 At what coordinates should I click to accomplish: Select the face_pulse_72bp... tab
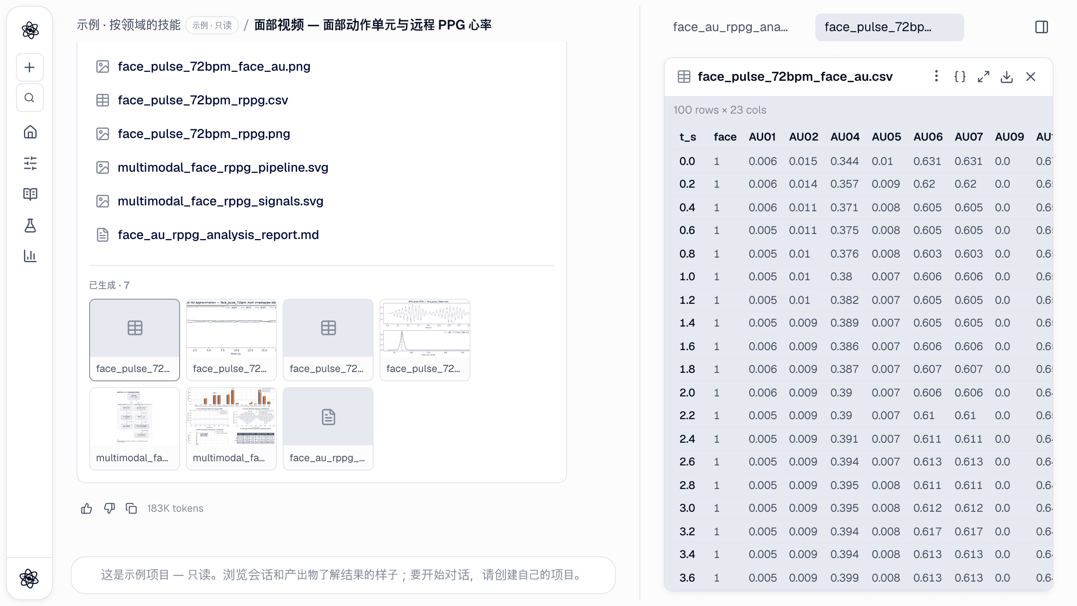(889, 27)
